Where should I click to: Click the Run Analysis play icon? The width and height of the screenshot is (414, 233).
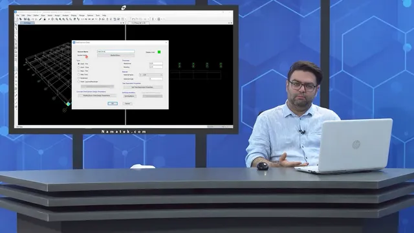49,19
